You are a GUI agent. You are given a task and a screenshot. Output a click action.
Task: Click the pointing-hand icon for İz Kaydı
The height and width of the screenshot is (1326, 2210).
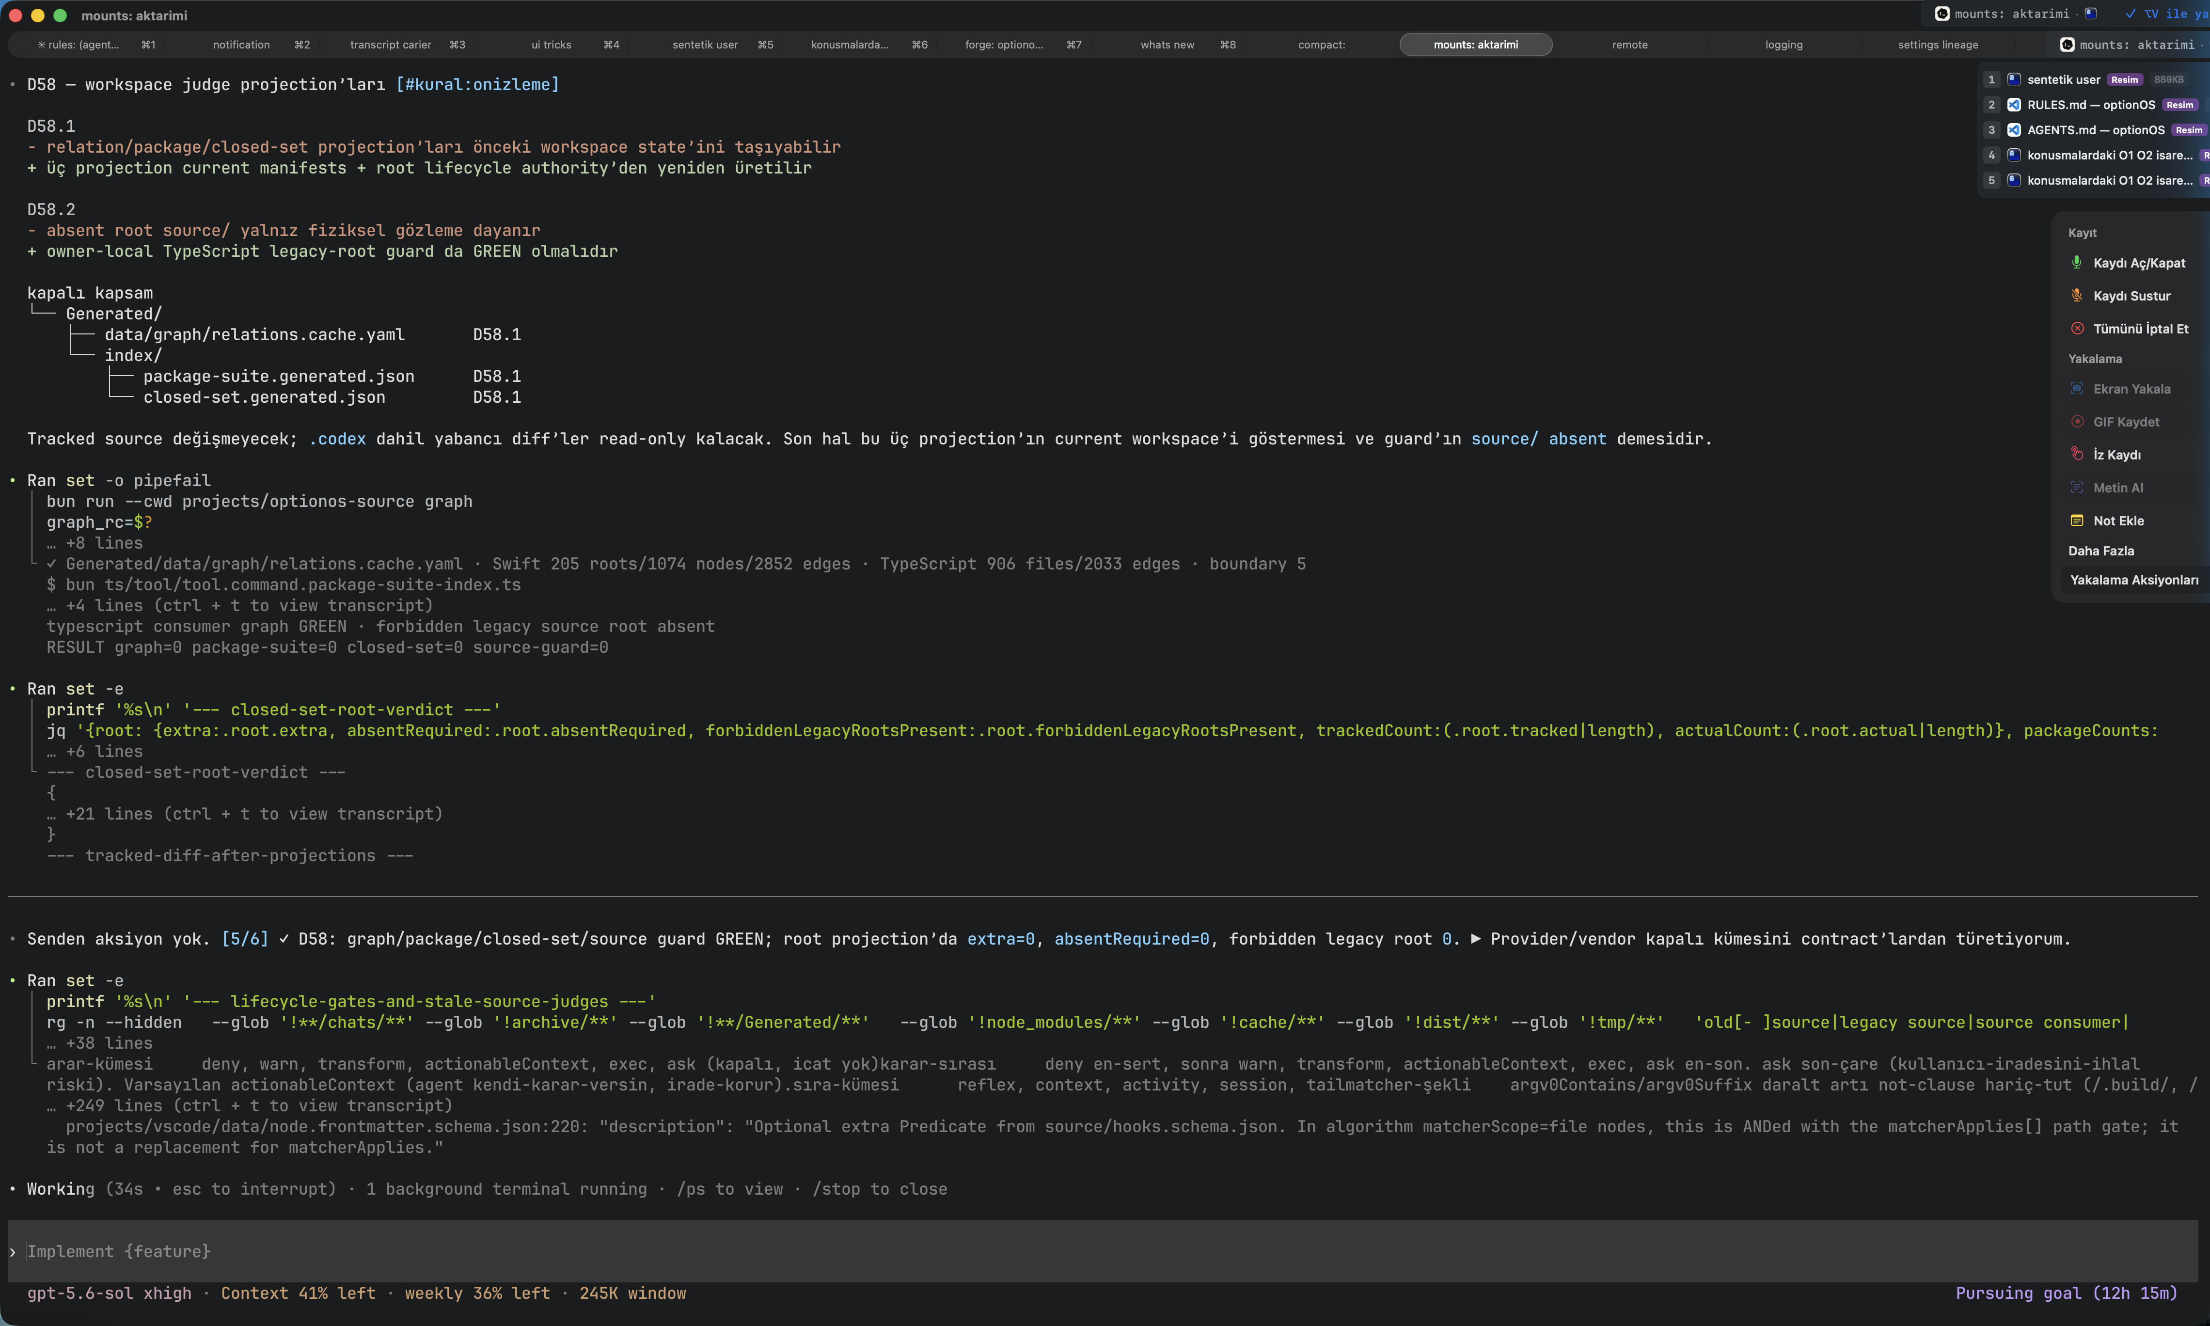coord(2077,454)
